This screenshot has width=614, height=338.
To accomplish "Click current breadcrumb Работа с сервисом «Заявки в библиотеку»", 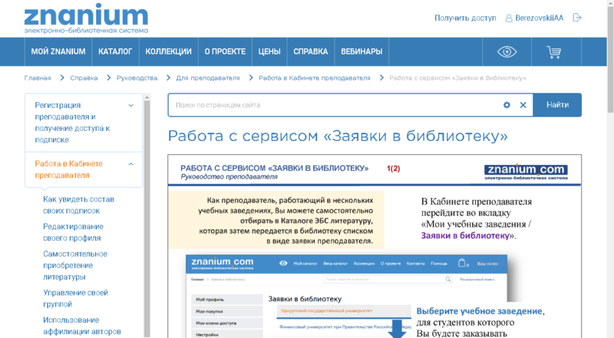I will (457, 78).
